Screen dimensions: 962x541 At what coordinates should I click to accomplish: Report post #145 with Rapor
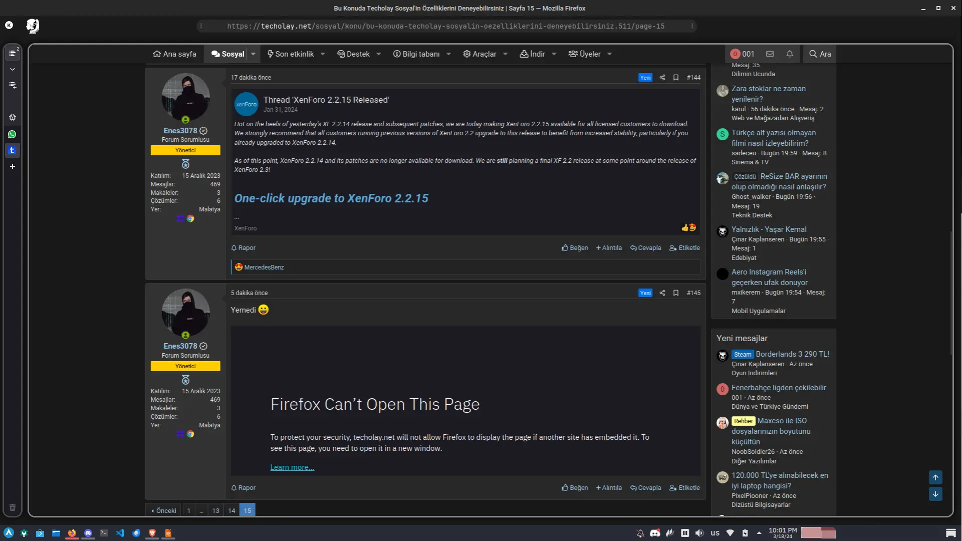pos(243,488)
